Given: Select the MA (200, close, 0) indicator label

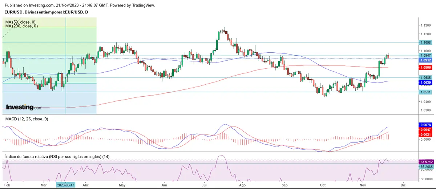Looking at the screenshot, I should [x=22, y=26].
